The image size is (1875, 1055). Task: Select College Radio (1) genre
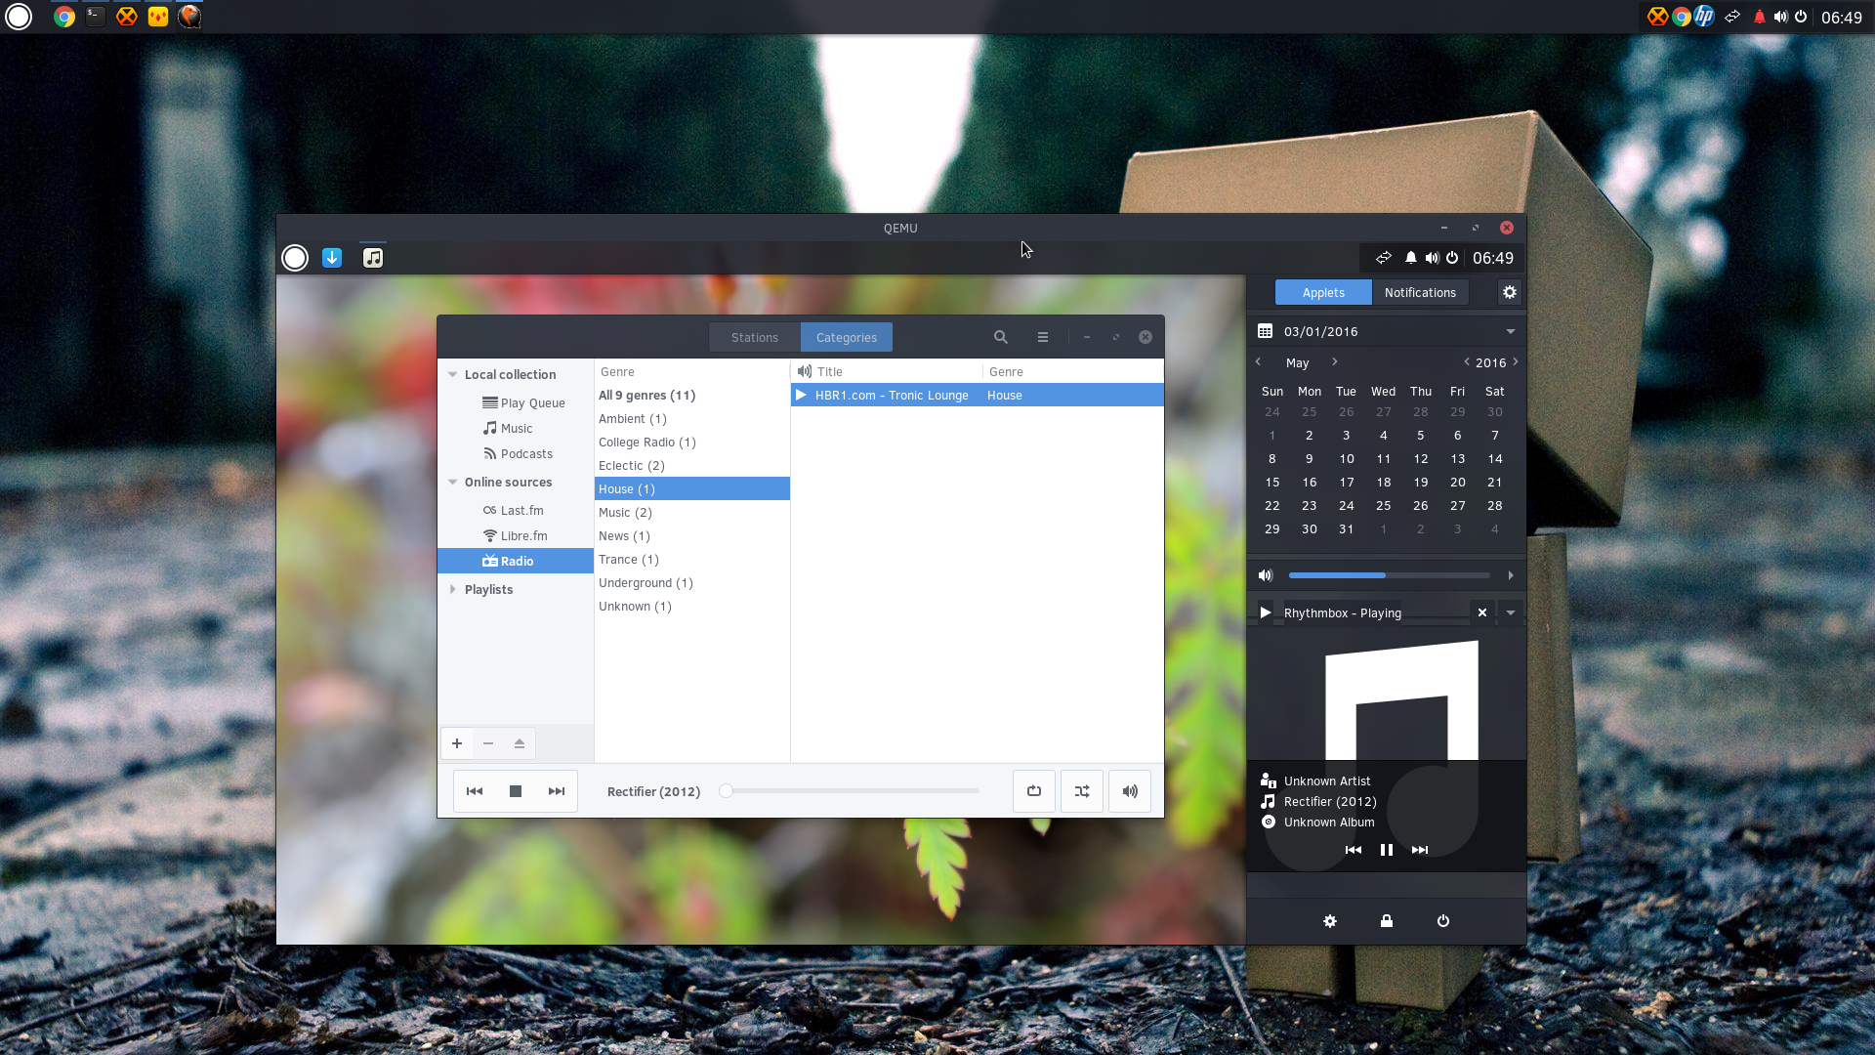(692, 442)
